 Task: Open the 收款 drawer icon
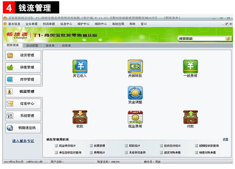[x=80, y=117]
